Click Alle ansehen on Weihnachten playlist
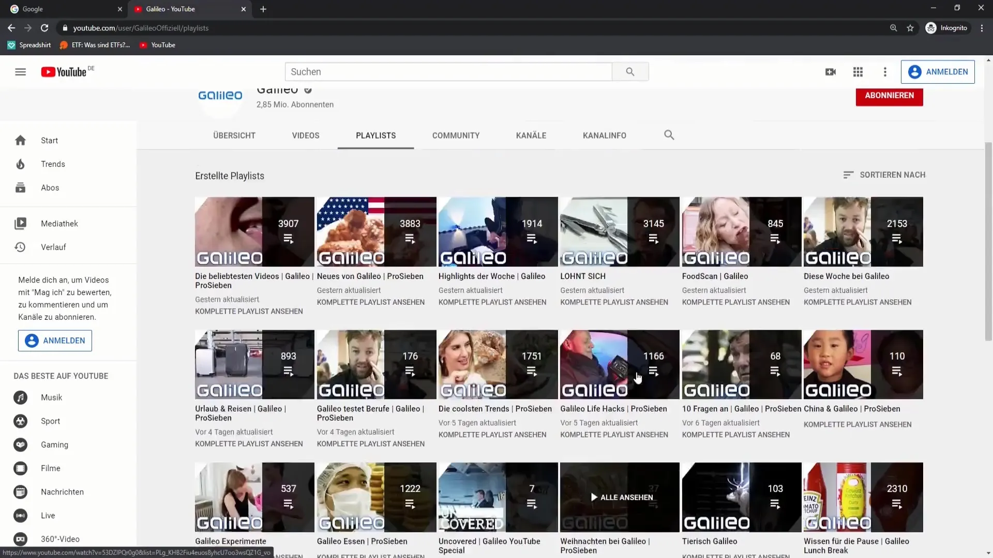 point(621,497)
